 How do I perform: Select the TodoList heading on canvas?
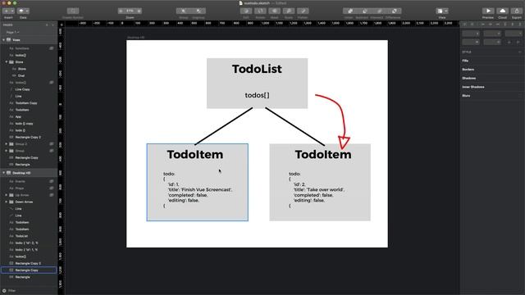[x=257, y=69]
